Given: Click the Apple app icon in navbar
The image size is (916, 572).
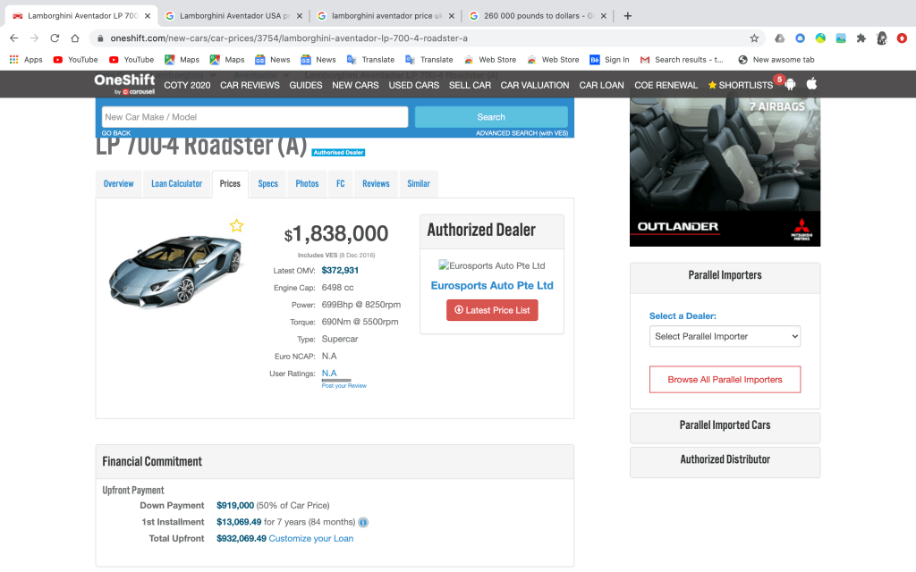Looking at the screenshot, I should coord(811,85).
